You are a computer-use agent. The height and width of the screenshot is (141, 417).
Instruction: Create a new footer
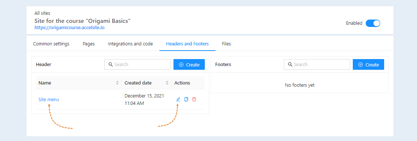point(368,64)
